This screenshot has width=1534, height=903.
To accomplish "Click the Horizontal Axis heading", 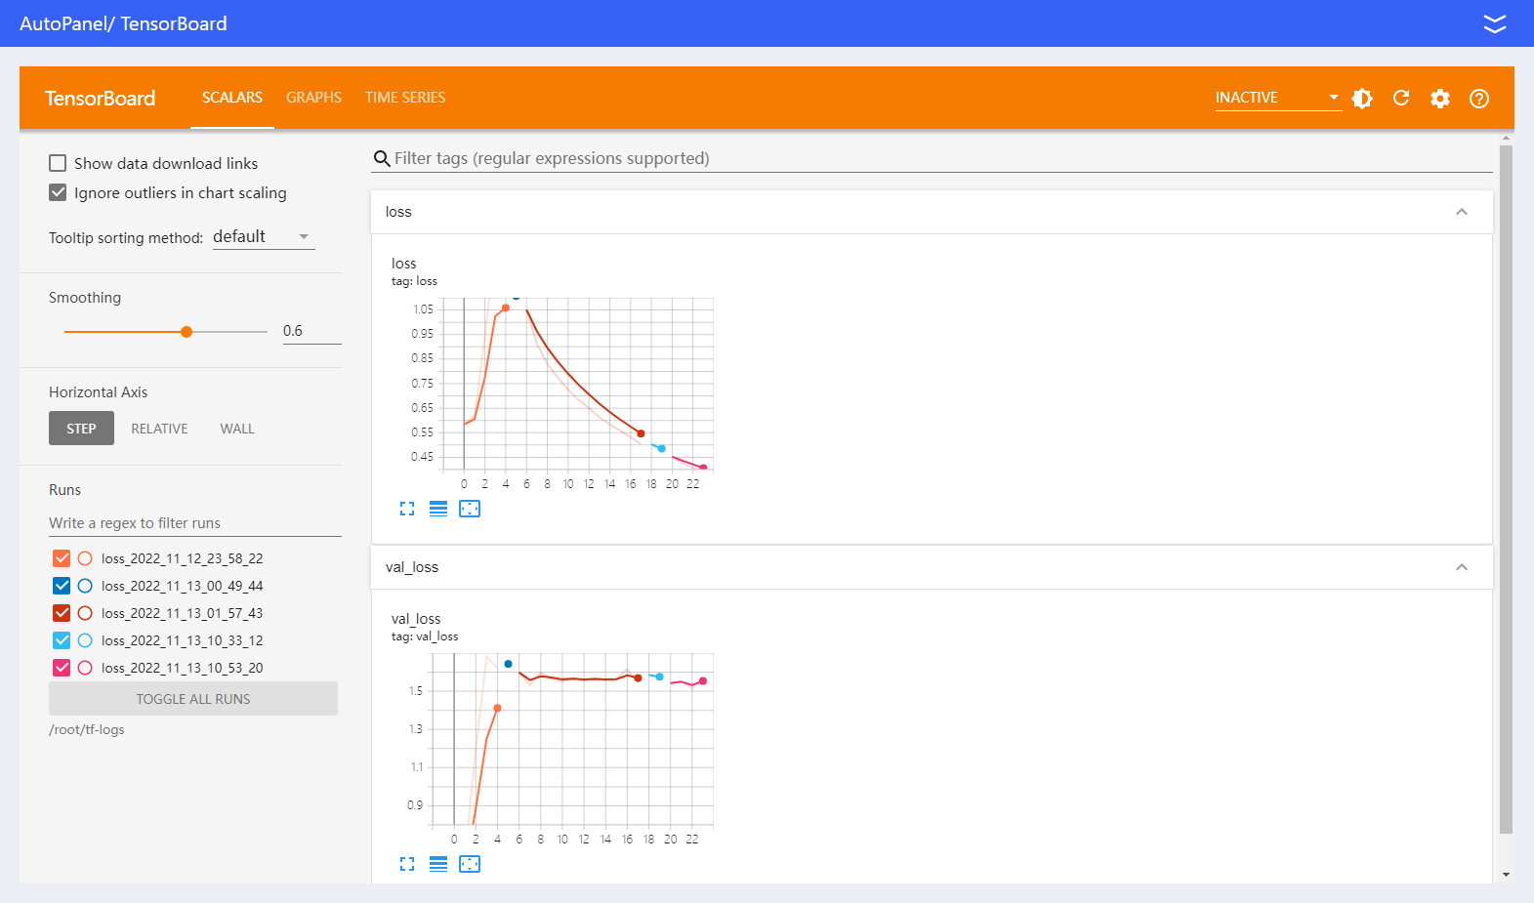I will 98,392.
